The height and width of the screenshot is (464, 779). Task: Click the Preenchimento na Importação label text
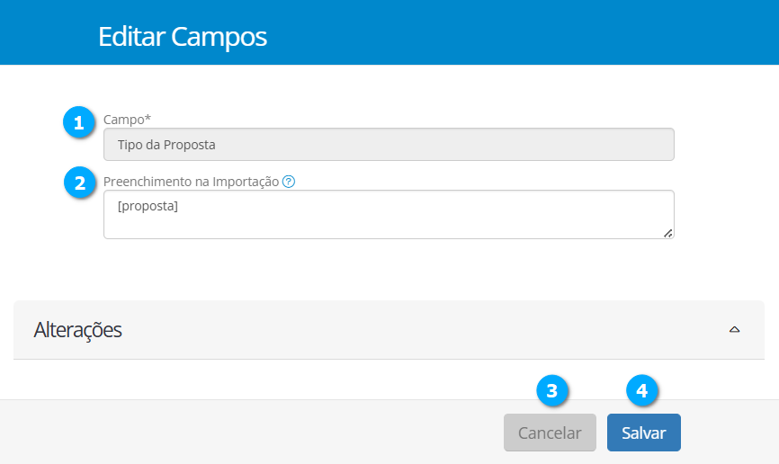[x=191, y=181]
